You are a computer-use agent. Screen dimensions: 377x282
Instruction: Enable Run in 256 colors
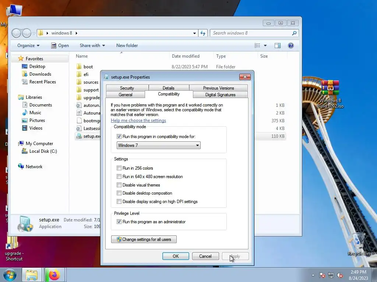(x=119, y=168)
